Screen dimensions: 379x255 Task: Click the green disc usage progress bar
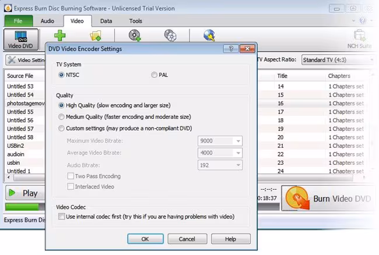(x=22, y=207)
